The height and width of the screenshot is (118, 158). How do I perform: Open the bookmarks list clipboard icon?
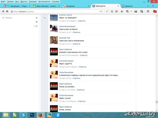pyautogui.click(x=117, y=11)
